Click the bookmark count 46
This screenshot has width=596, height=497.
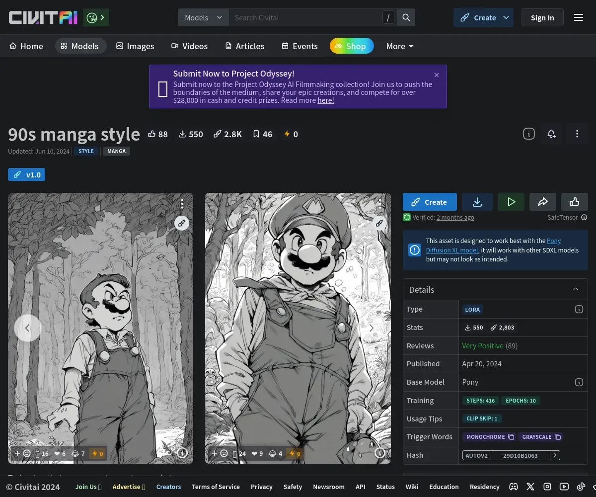tap(263, 134)
